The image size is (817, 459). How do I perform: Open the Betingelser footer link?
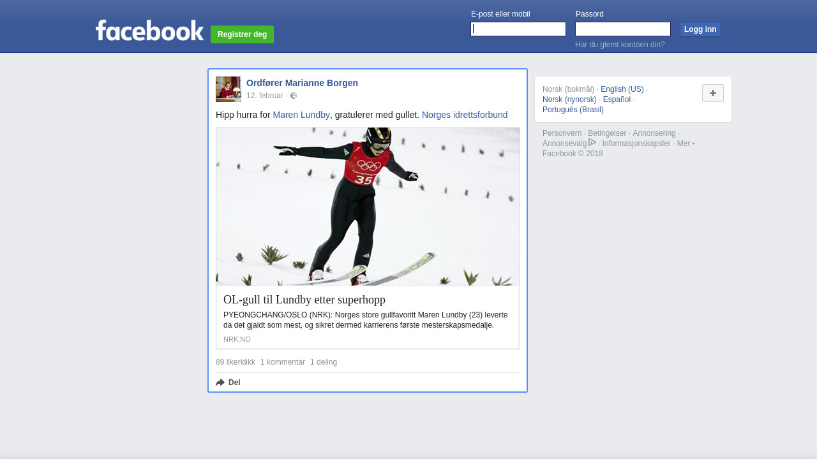[x=607, y=133]
